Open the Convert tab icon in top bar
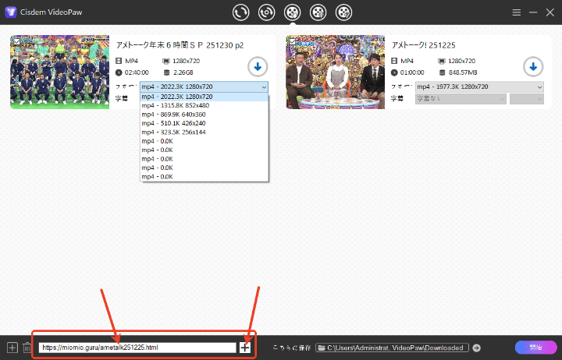The width and height of the screenshot is (562, 360). pyautogui.click(x=241, y=12)
